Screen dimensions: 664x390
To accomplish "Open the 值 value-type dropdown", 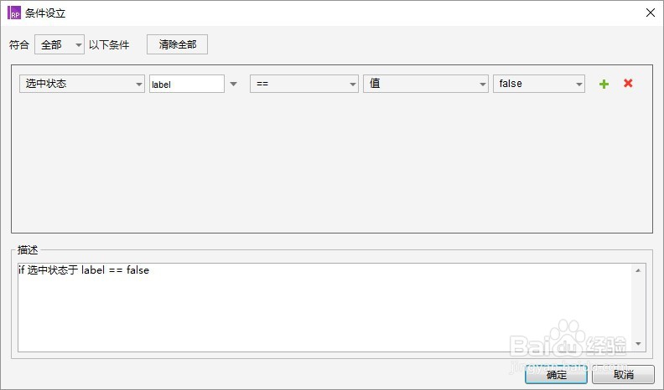I will (426, 84).
